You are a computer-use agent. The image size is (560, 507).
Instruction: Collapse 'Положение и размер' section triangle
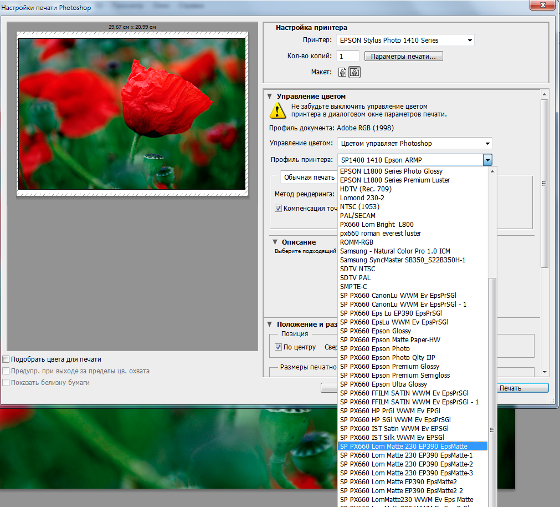pyautogui.click(x=270, y=324)
